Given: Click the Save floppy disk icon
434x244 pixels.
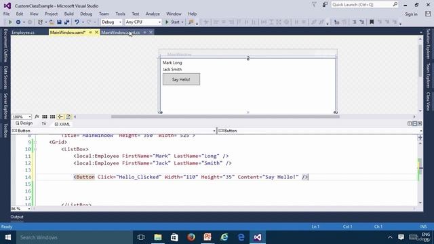Looking at the screenshot, I should coord(59,22).
